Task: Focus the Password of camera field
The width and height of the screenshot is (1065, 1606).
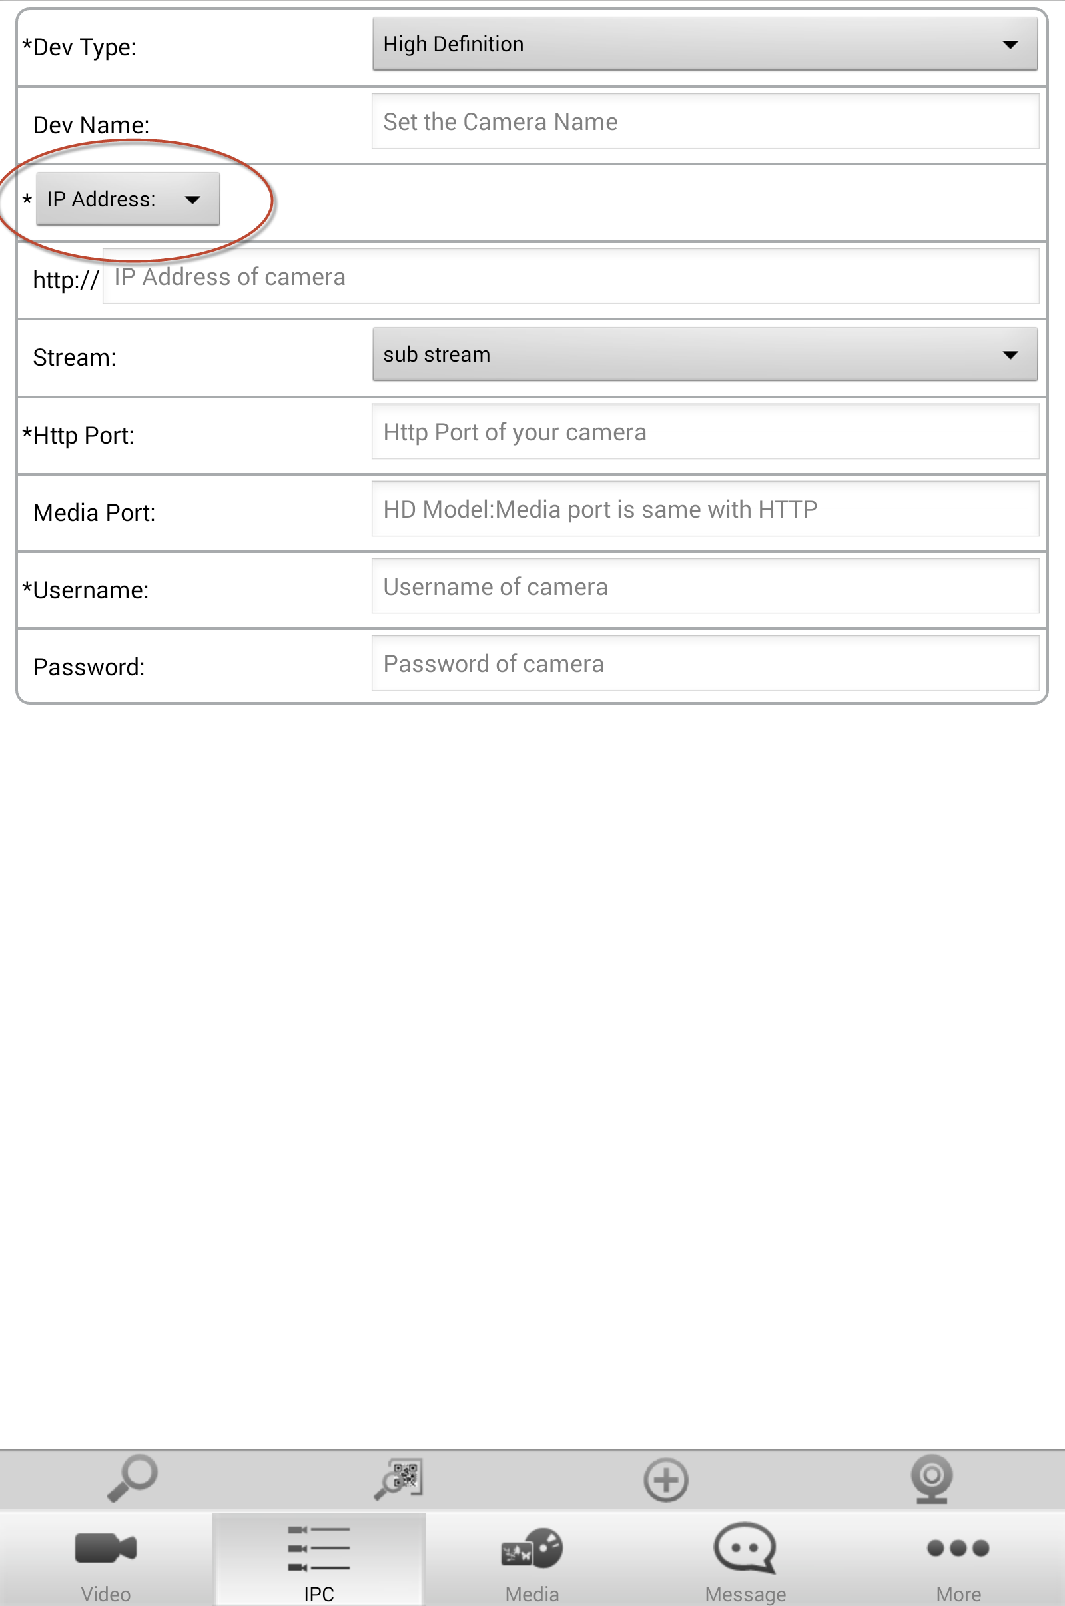Action: (705, 664)
